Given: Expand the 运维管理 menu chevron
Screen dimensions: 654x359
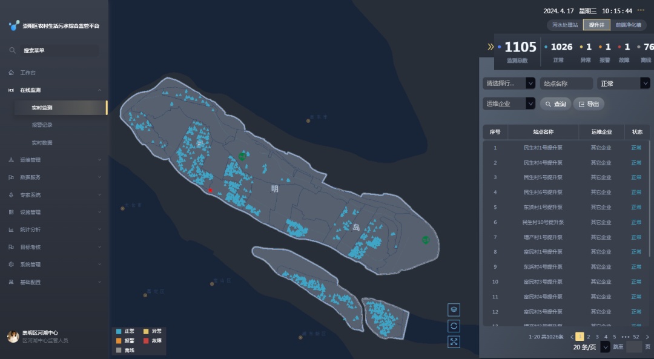Looking at the screenshot, I should (100, 160).
